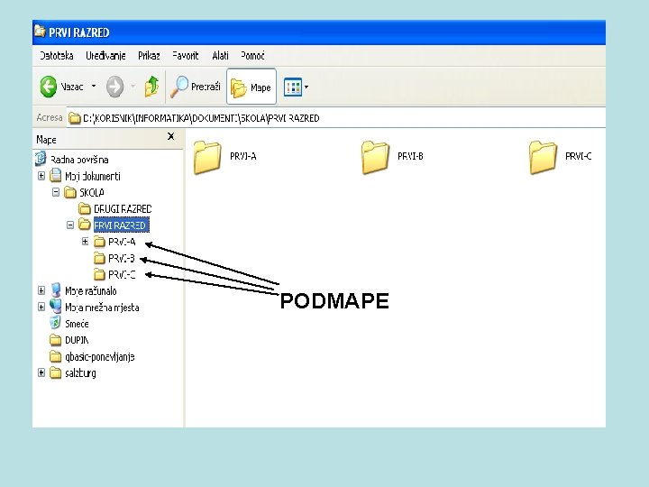
Task: Click the PRVI-A label in content pane
Action: point(243,156)
